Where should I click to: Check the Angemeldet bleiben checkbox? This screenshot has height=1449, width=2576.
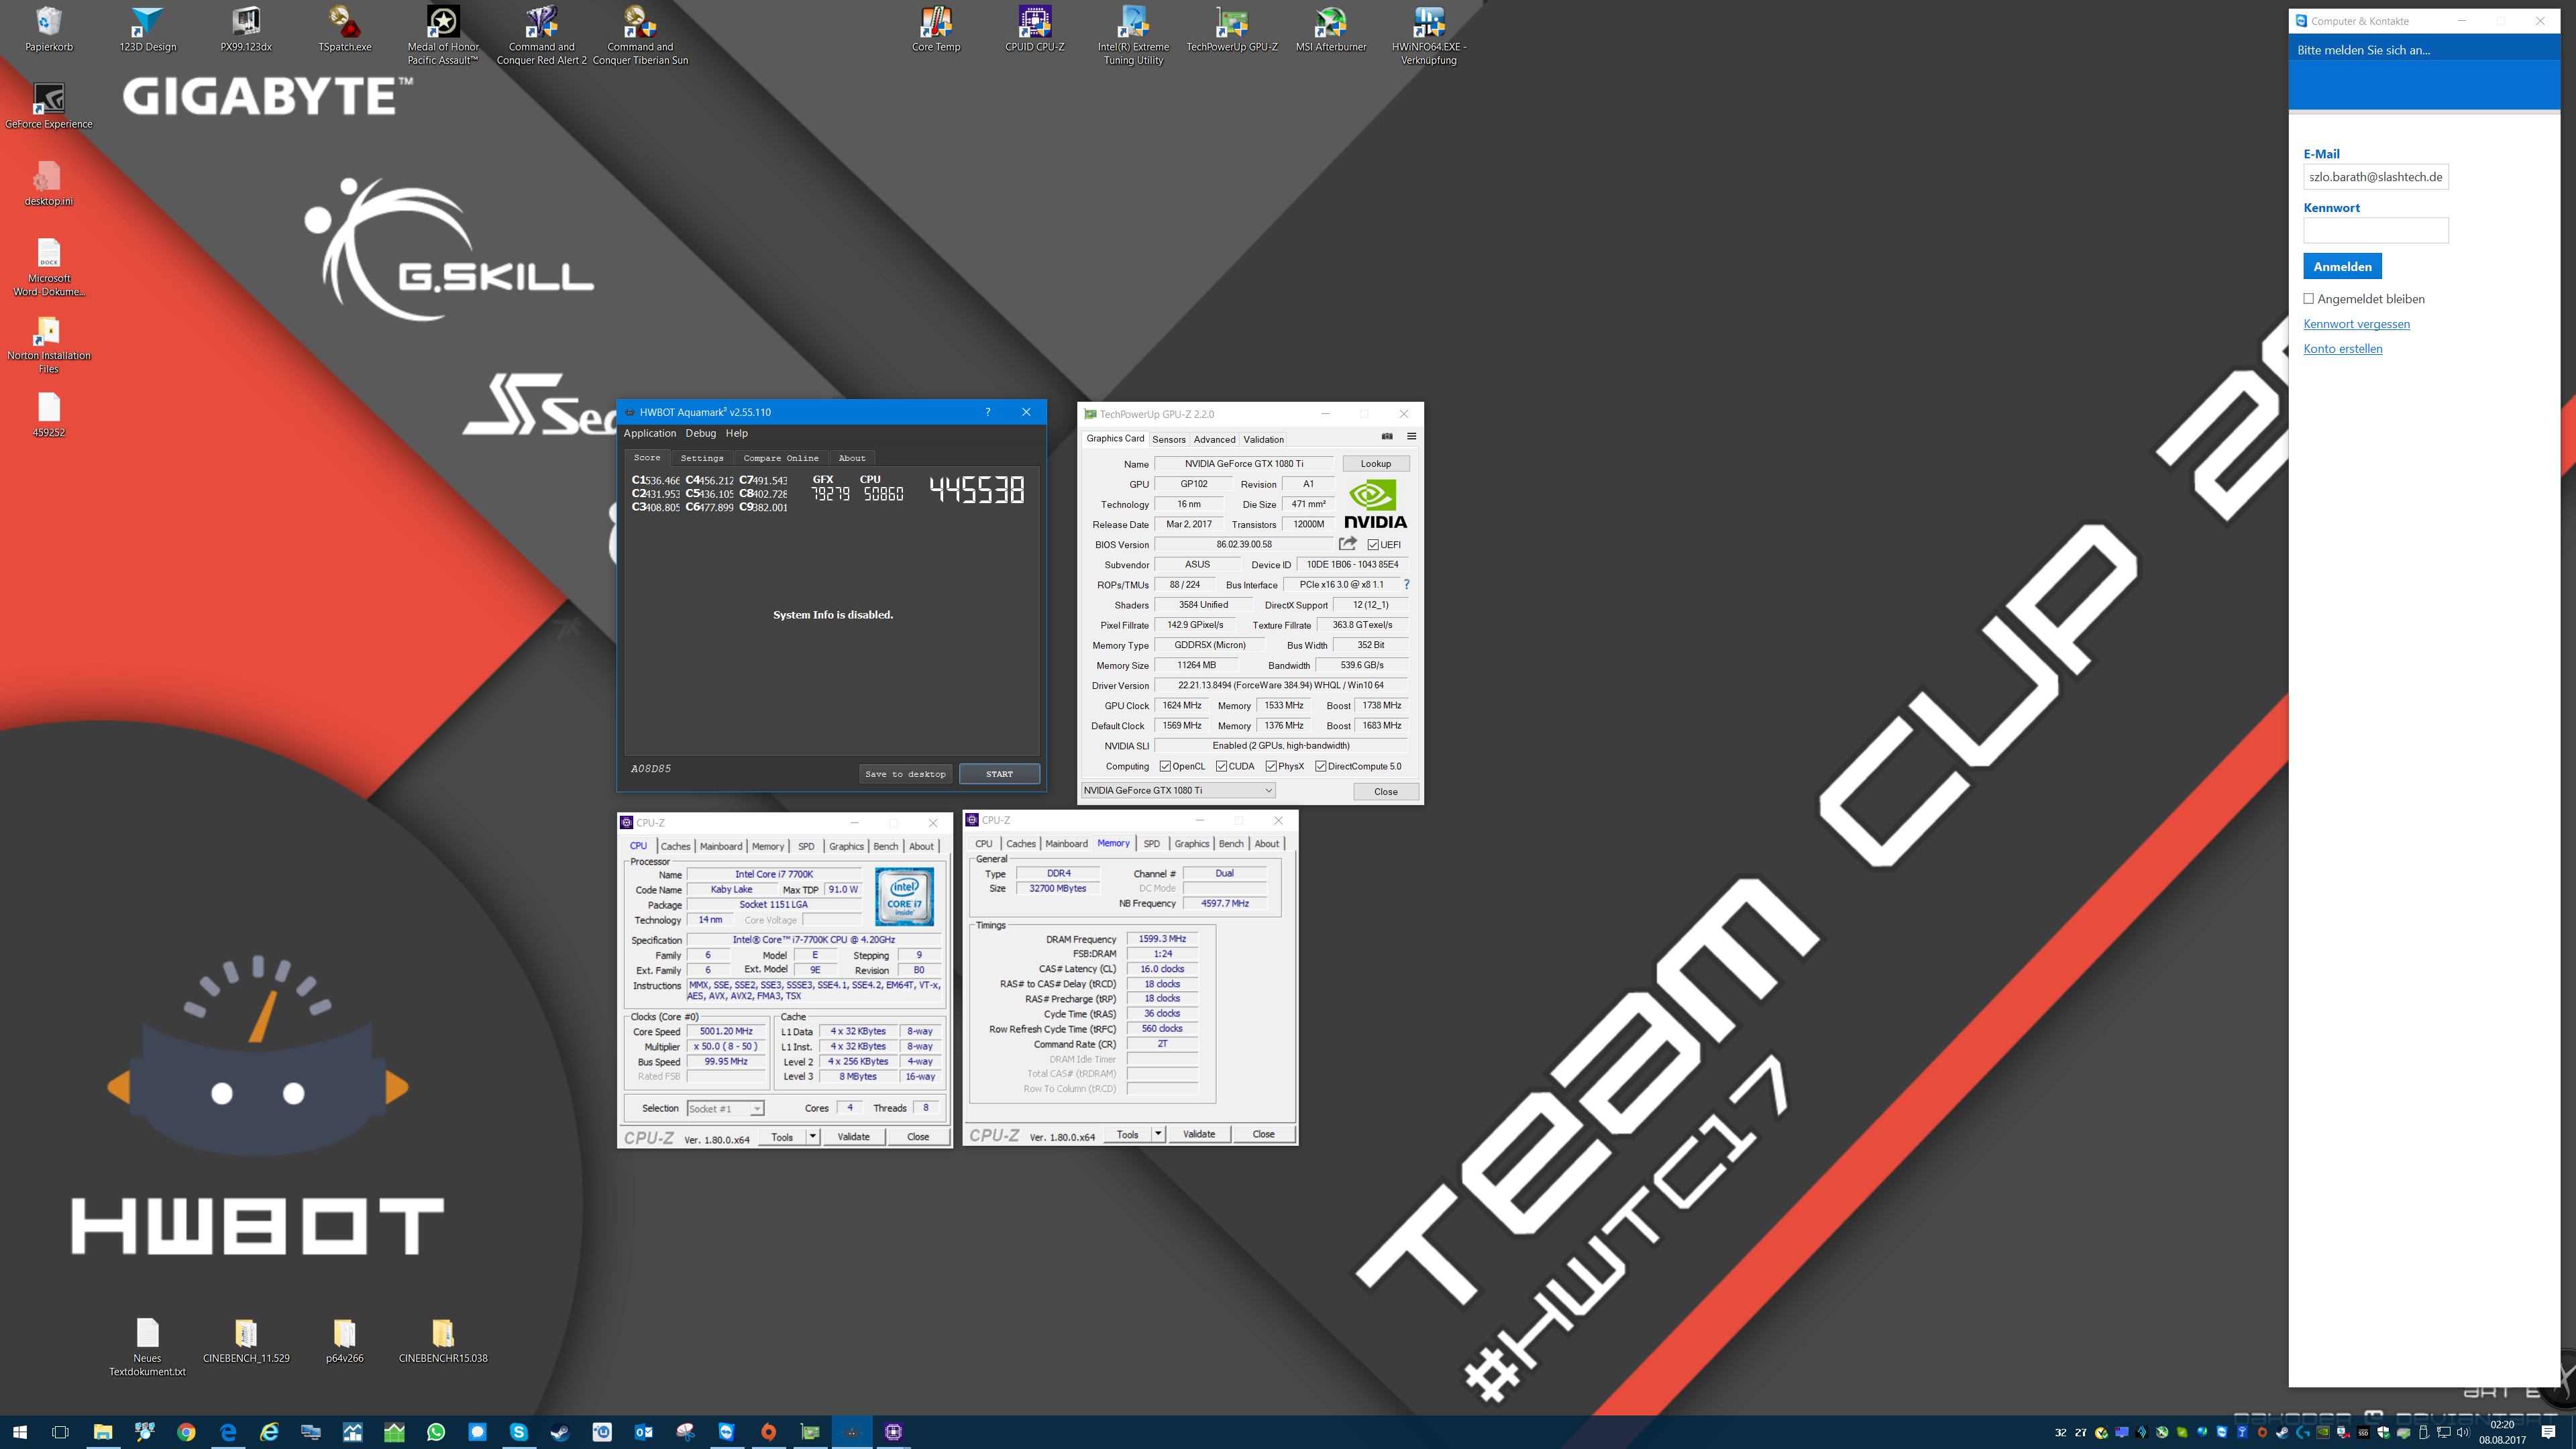pyautogui.click(x=2309, y=298)
